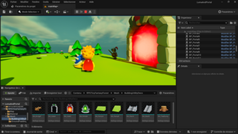
Task: Open Fab from the content browser
Action: pos(22,93)
